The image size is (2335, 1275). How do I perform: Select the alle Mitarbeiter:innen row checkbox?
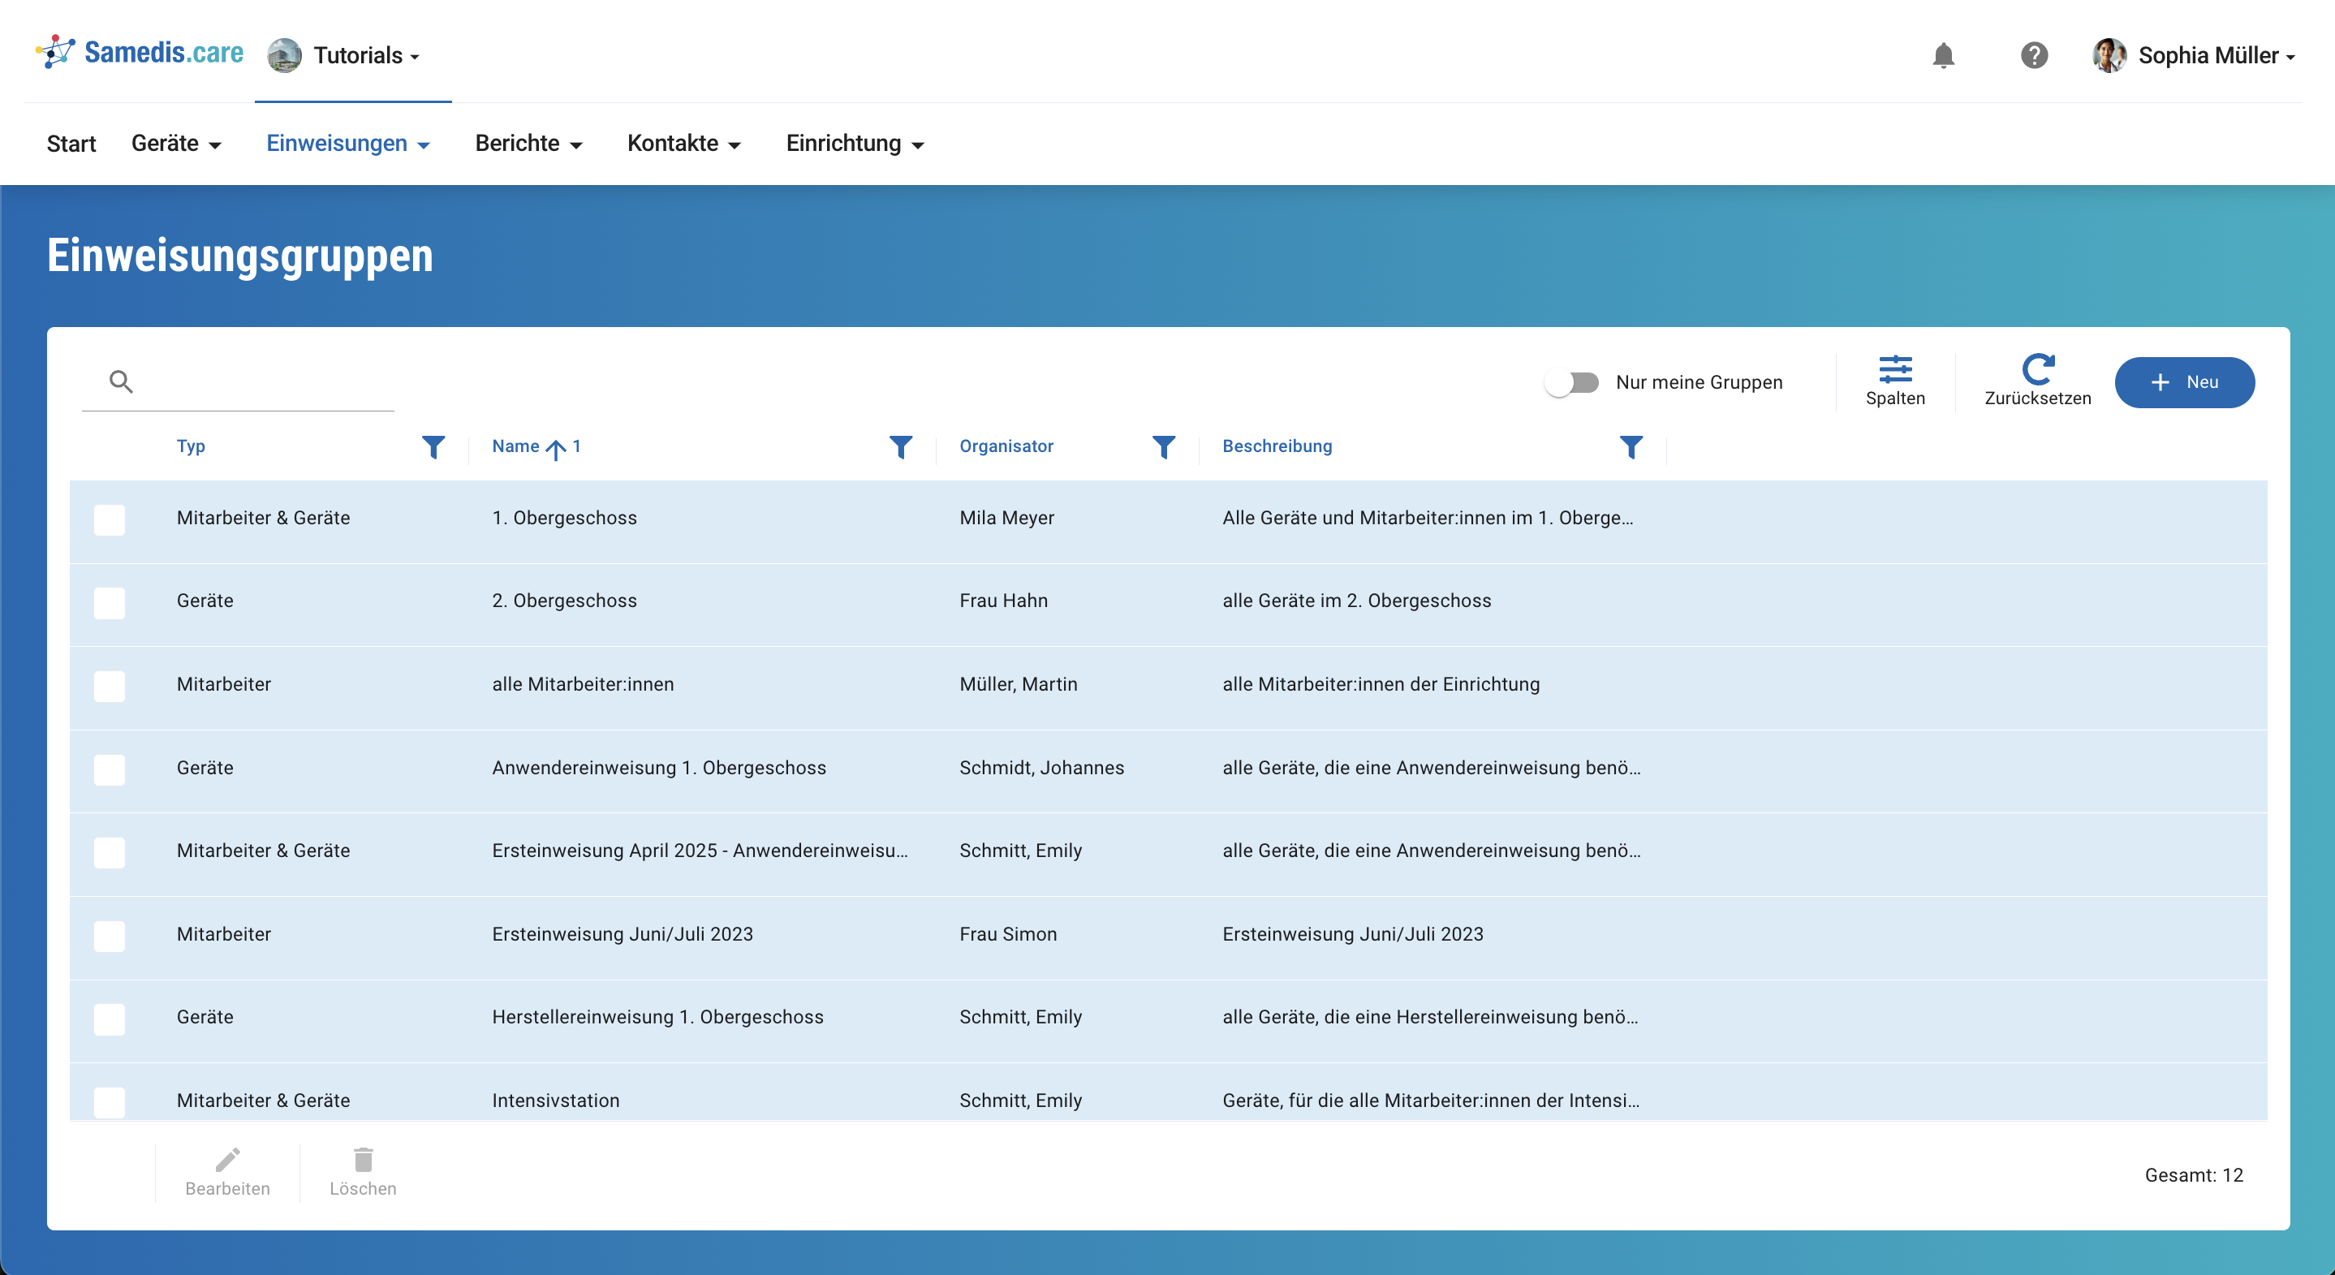click(110, 686)
